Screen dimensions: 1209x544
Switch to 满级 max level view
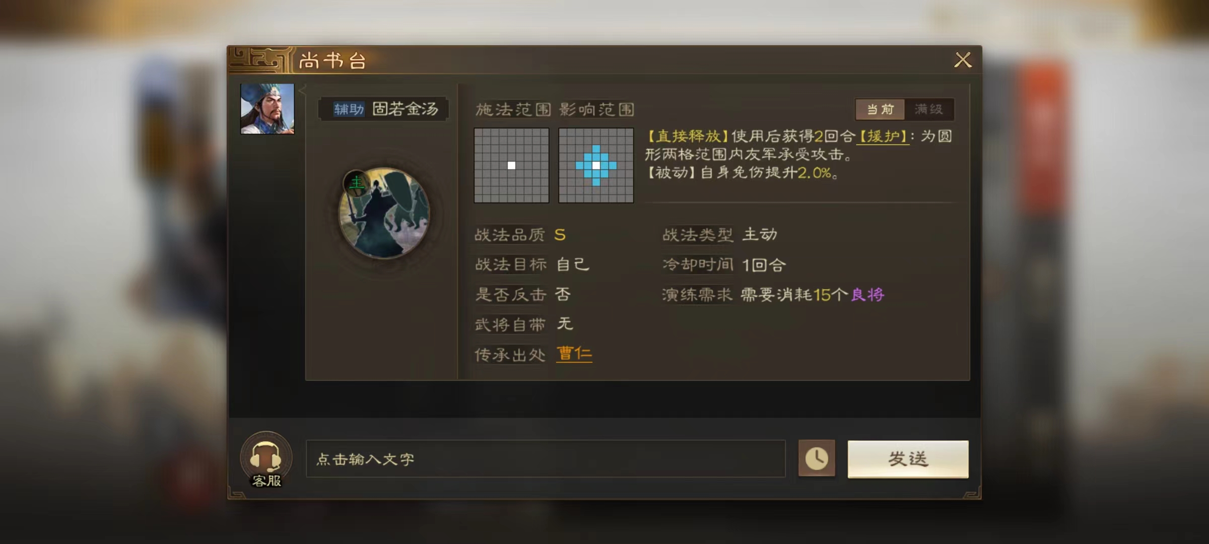(x=929, y=109)
